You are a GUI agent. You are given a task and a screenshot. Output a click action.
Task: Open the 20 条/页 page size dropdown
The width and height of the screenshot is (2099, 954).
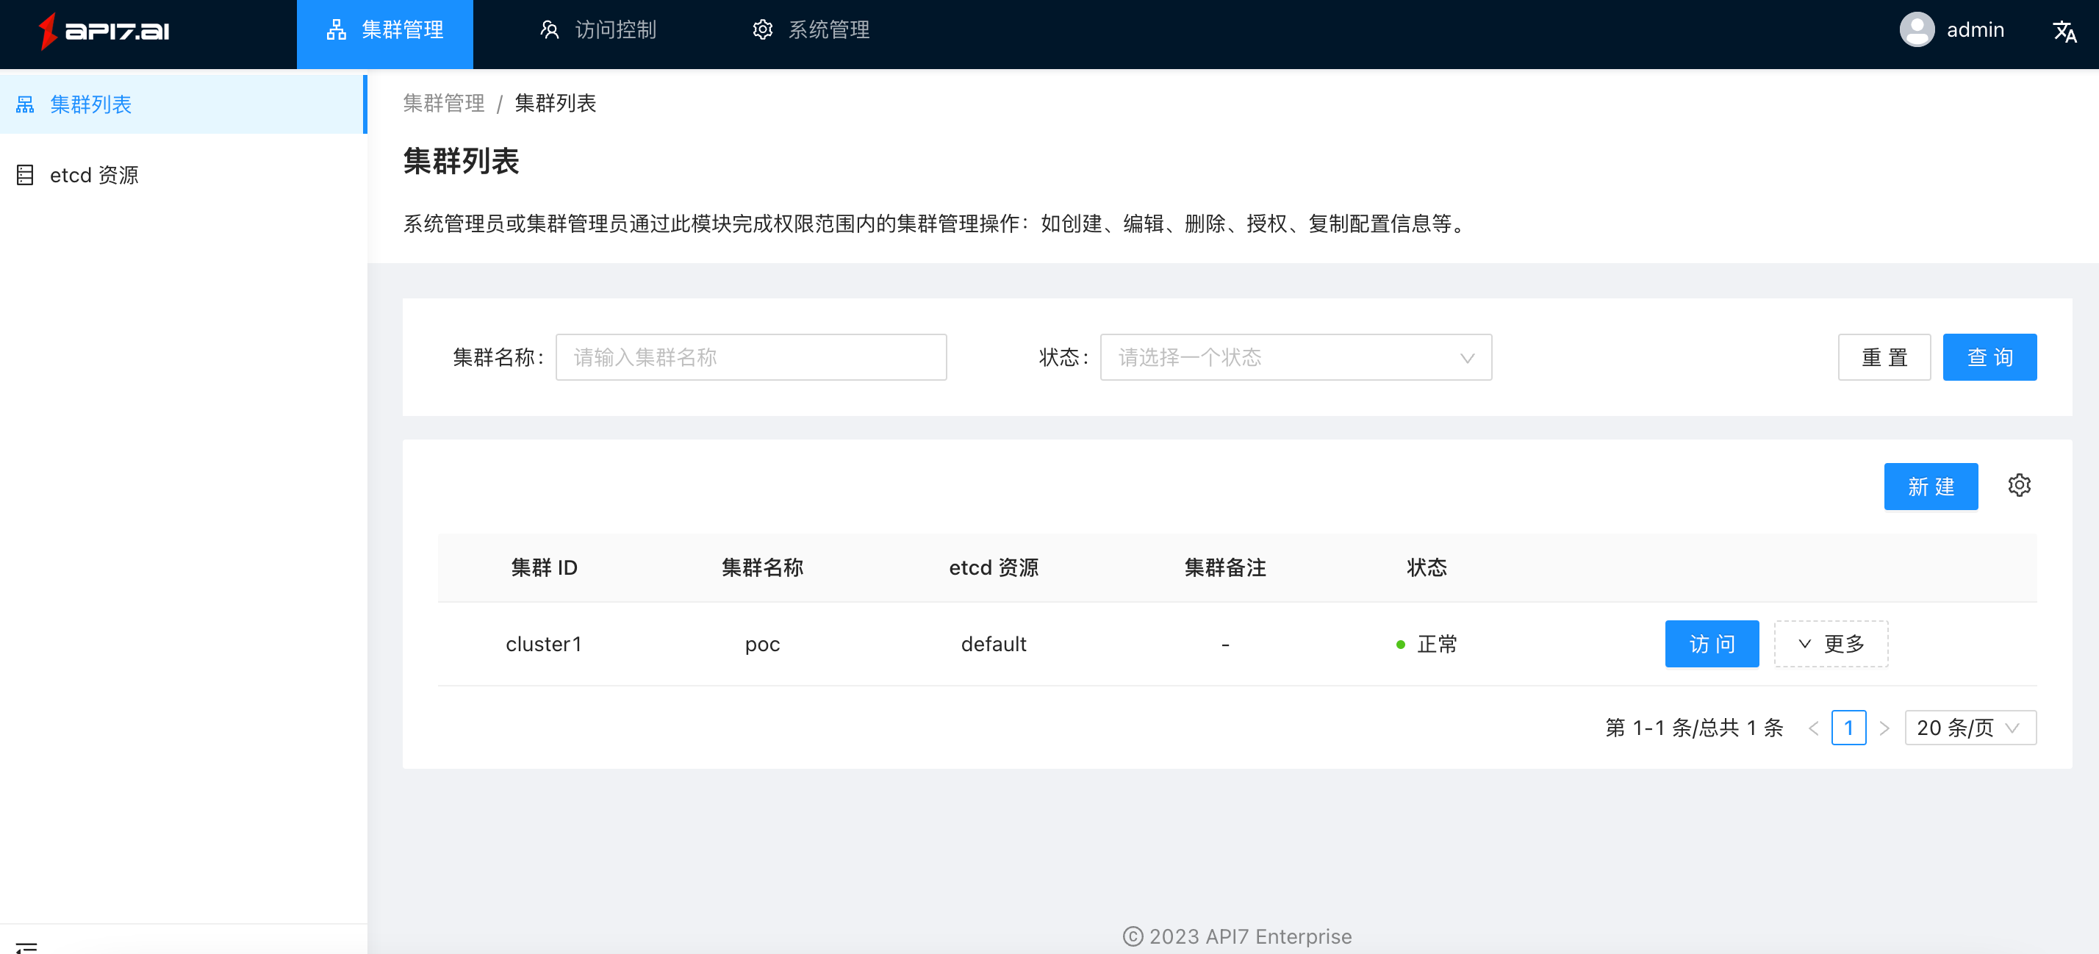(x=1970, y=728)
